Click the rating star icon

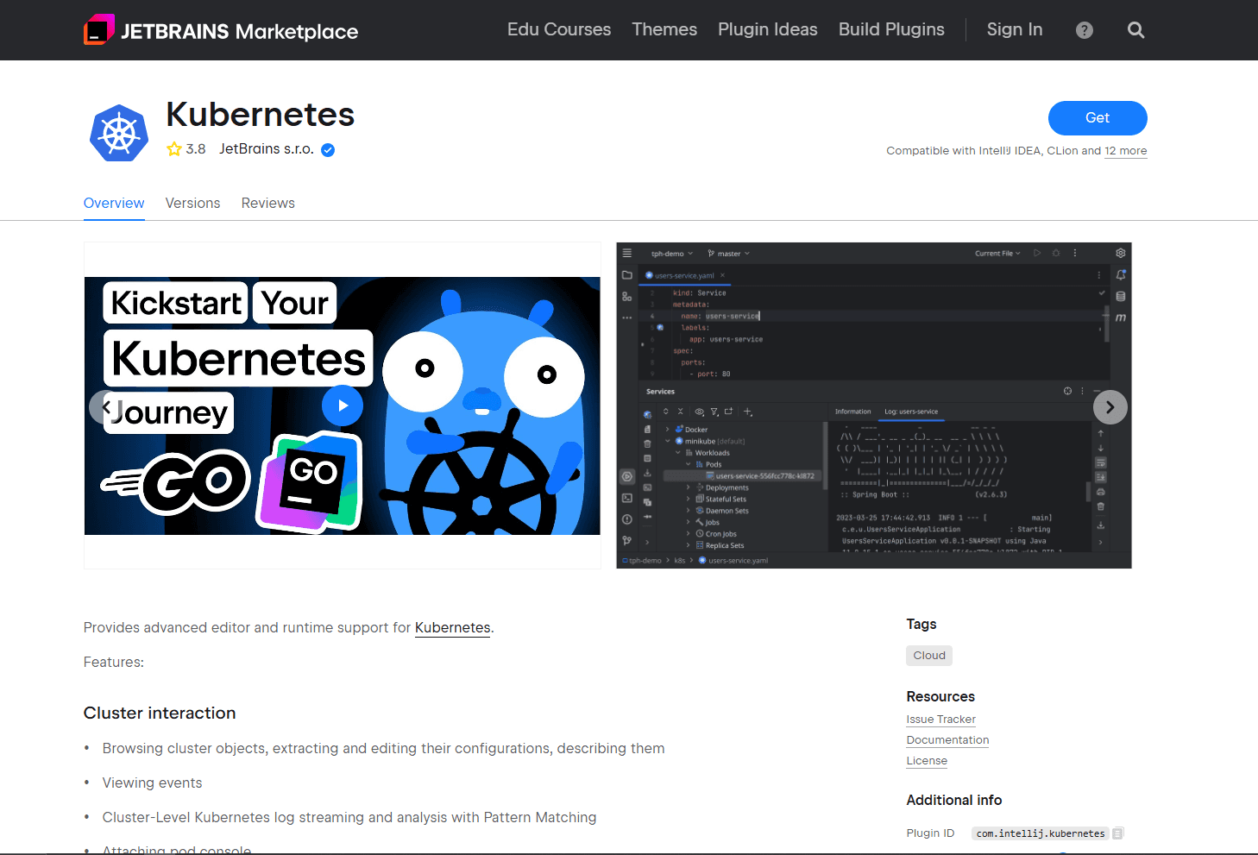(x=174, y=149)
